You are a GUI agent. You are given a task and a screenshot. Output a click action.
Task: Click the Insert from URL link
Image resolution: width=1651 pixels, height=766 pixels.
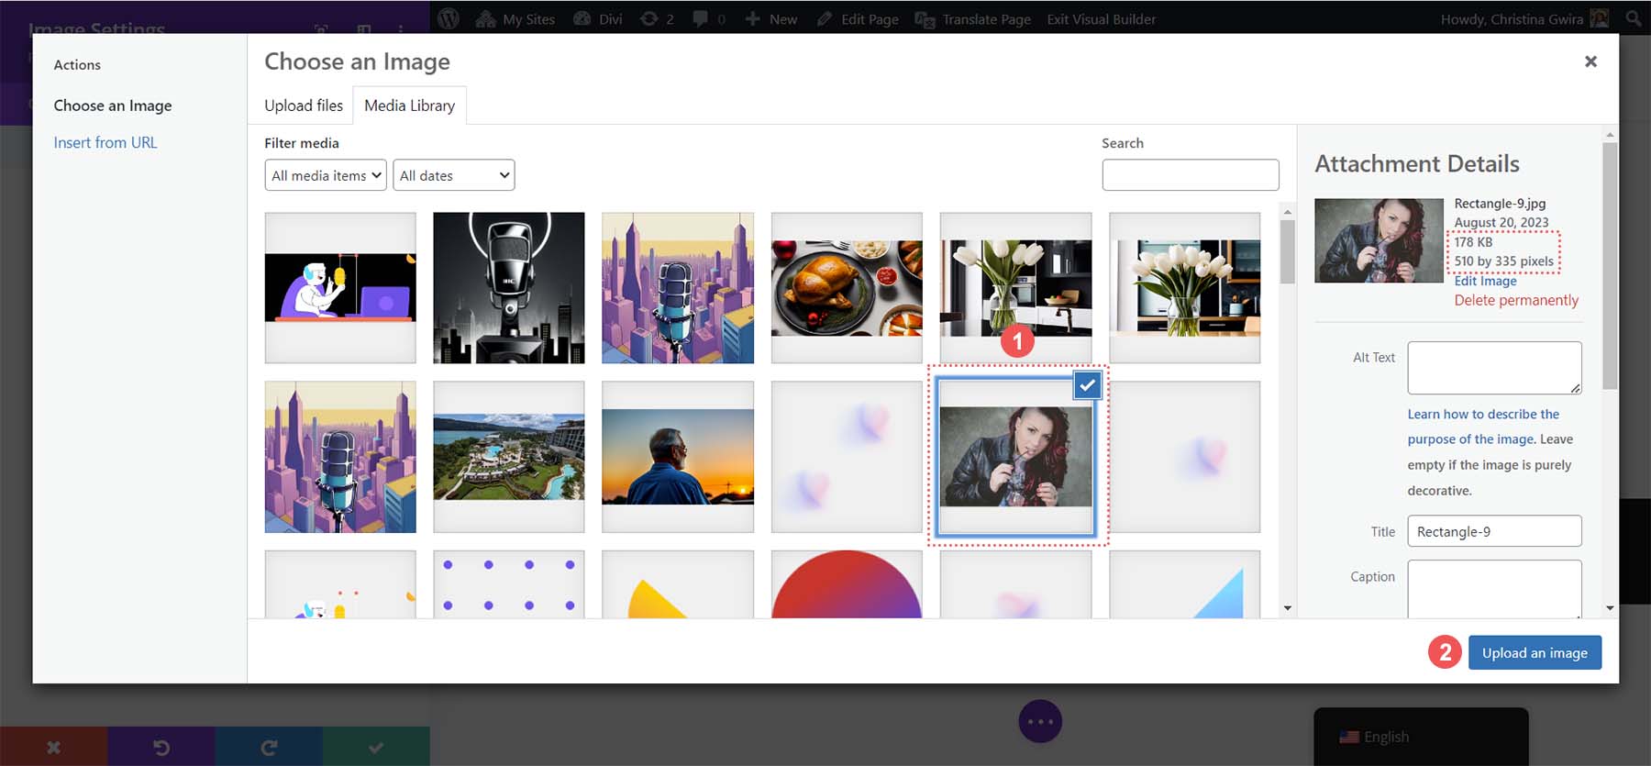[x=105, y=142]
